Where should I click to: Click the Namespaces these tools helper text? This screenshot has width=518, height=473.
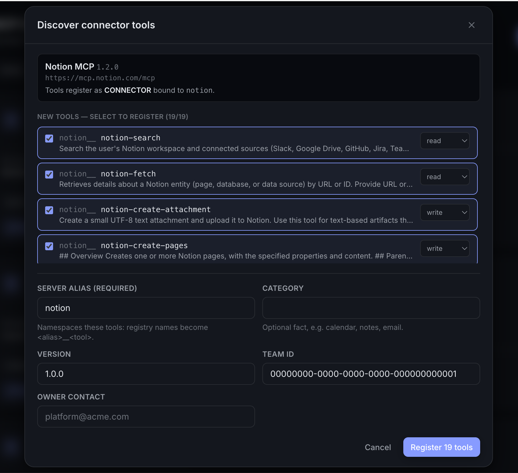coord(123,332)
